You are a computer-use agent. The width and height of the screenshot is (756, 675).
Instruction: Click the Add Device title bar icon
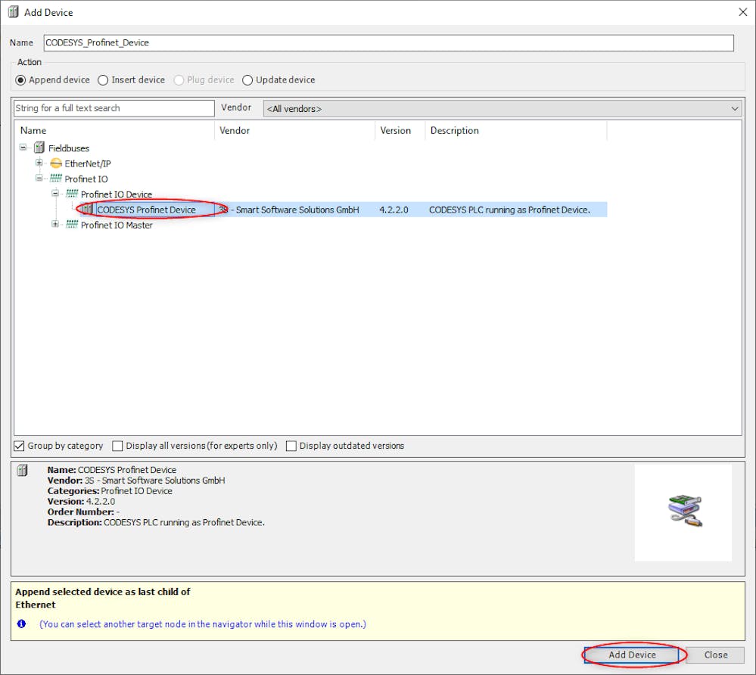pyautogui.click(x=13, y=12)
